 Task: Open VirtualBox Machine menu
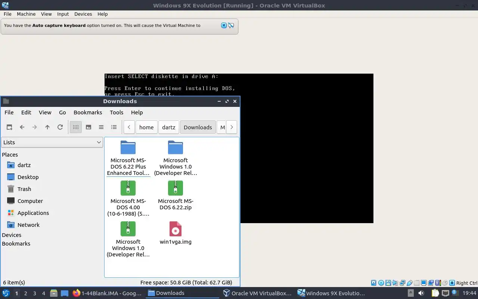26,14
